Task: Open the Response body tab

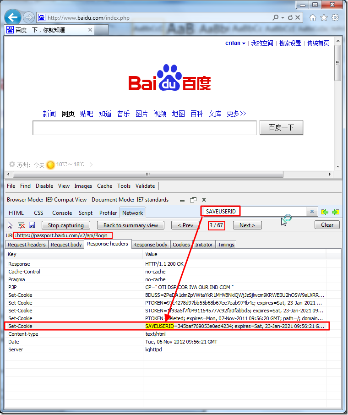Action: click(150, 245)
